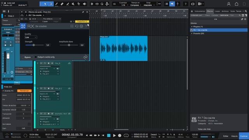This screenshot has height=140, width=249.
Task: Switch to Efectos browser tab
Action: coord(210,11)
